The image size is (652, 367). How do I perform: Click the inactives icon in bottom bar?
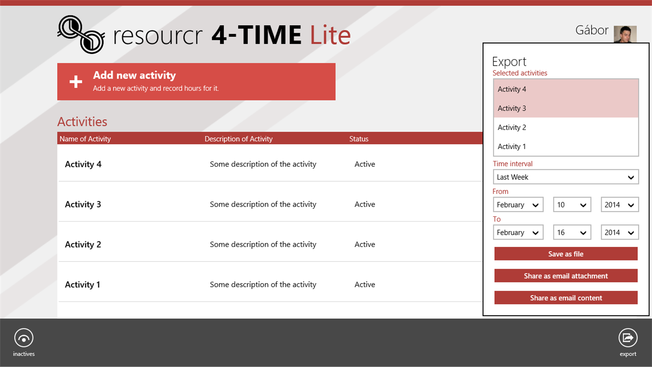24,338
